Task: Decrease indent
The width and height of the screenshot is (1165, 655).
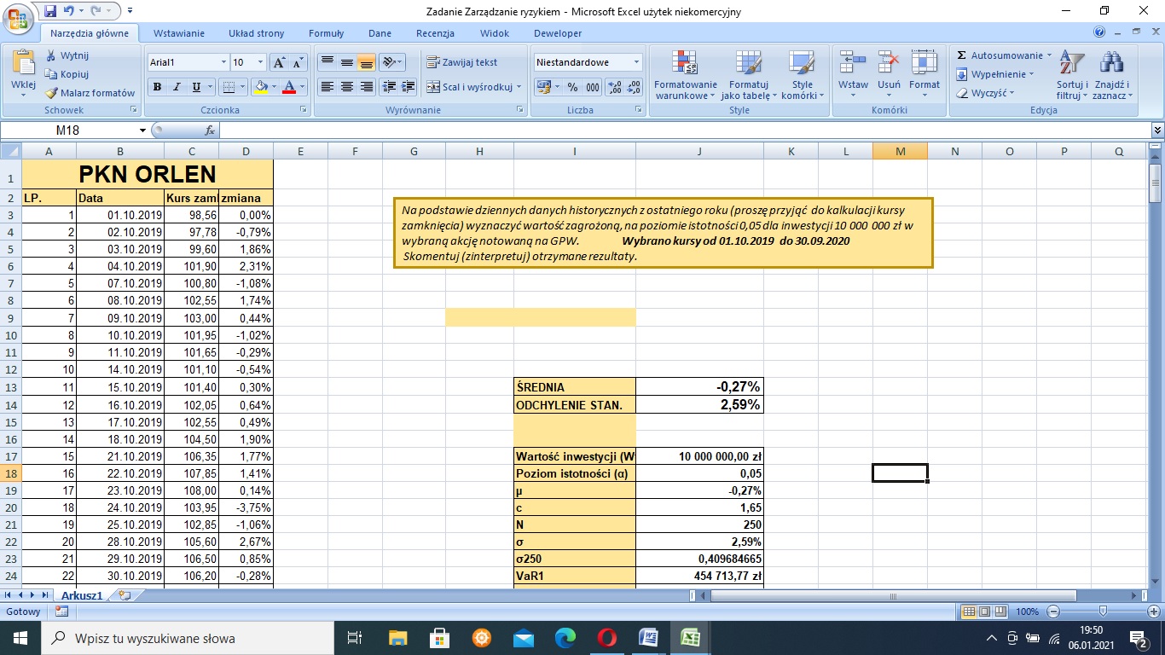Action: tap(389, 87)
